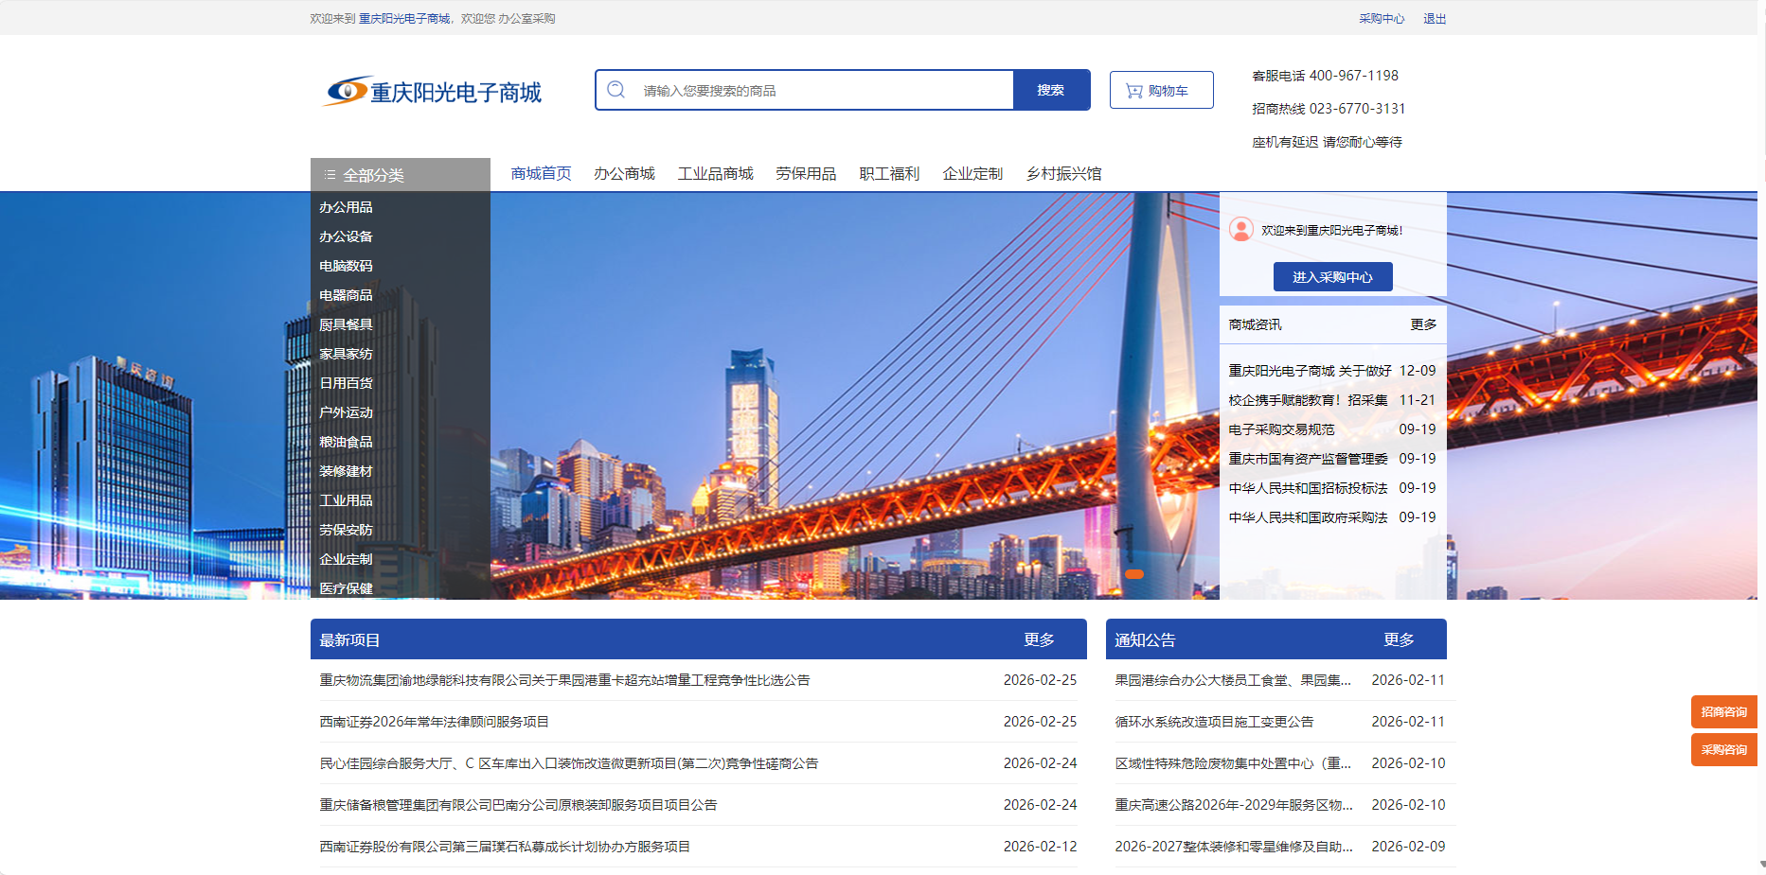1766x875 pixels.
Task: Open the 工业品商城 section
Action: [x=715, y=173]
